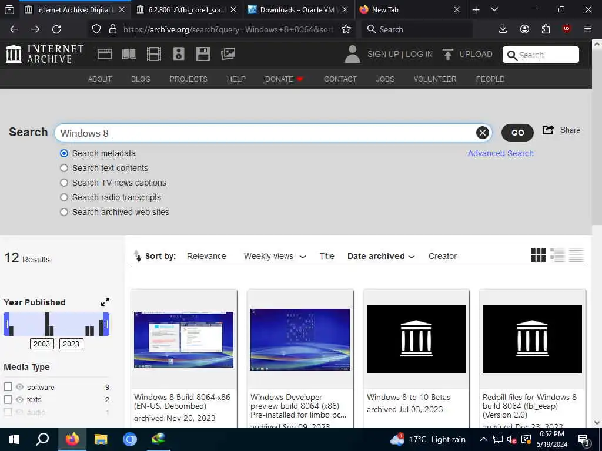The image size is (602, 451).
Task: Expand the Year Published histogram
Action: pos(105,302)
